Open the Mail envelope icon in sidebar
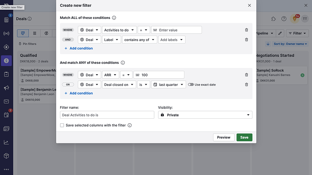The height and width of the screenshot is (175, 312). pyautogui.click(x=6, y=101)
